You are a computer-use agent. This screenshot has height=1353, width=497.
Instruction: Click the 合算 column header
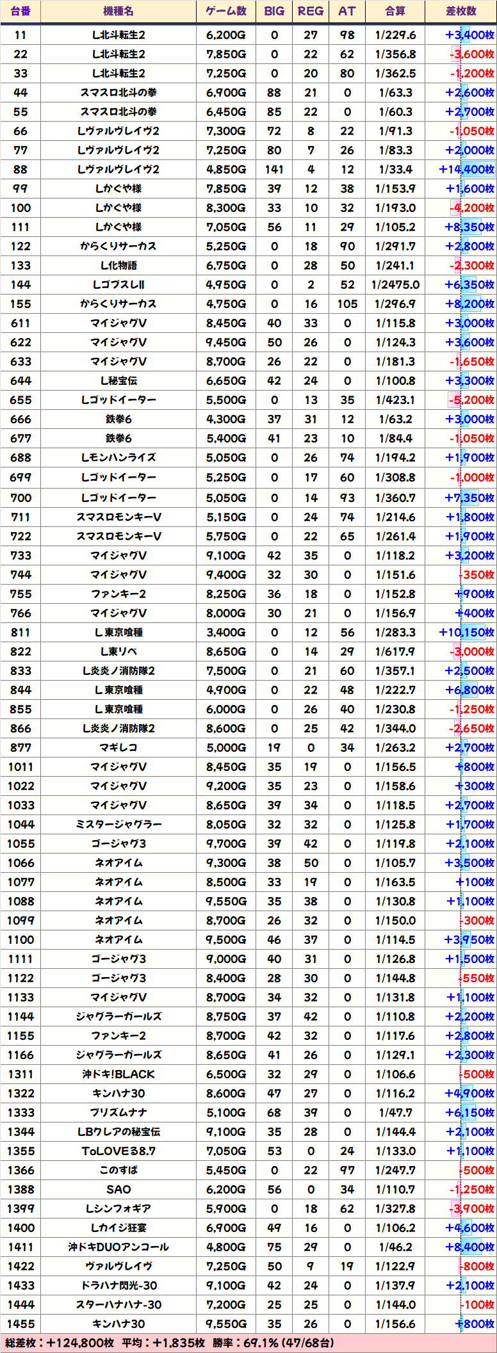point(395,11)
